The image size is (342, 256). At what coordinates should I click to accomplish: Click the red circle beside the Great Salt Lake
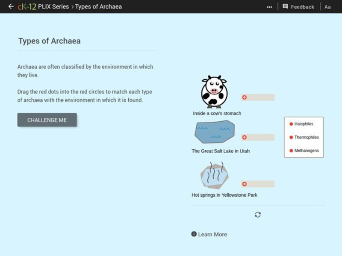245,137
